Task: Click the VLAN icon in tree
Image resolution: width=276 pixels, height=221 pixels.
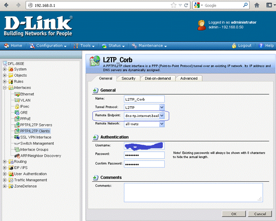Action: point(17,100)
